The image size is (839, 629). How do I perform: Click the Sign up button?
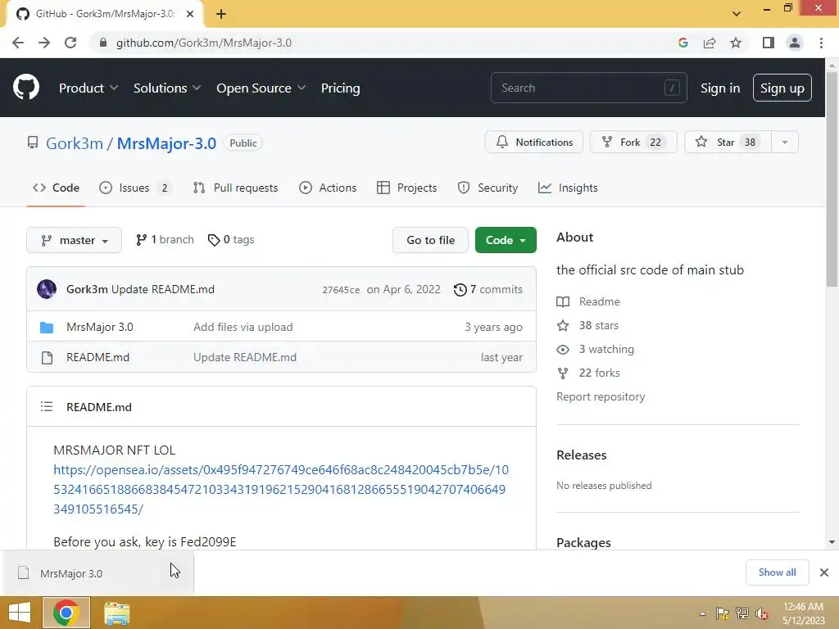(782, 88)
